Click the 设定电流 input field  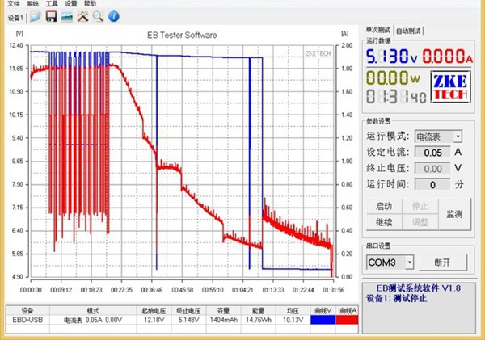pos(432,153)
